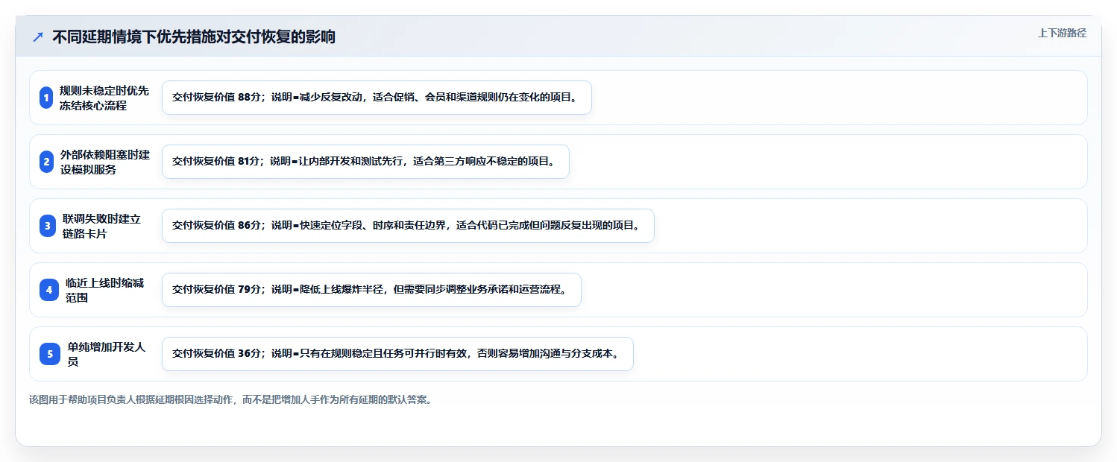Click the number 1 step badge

pyautogui.click(x=46, y=98)
